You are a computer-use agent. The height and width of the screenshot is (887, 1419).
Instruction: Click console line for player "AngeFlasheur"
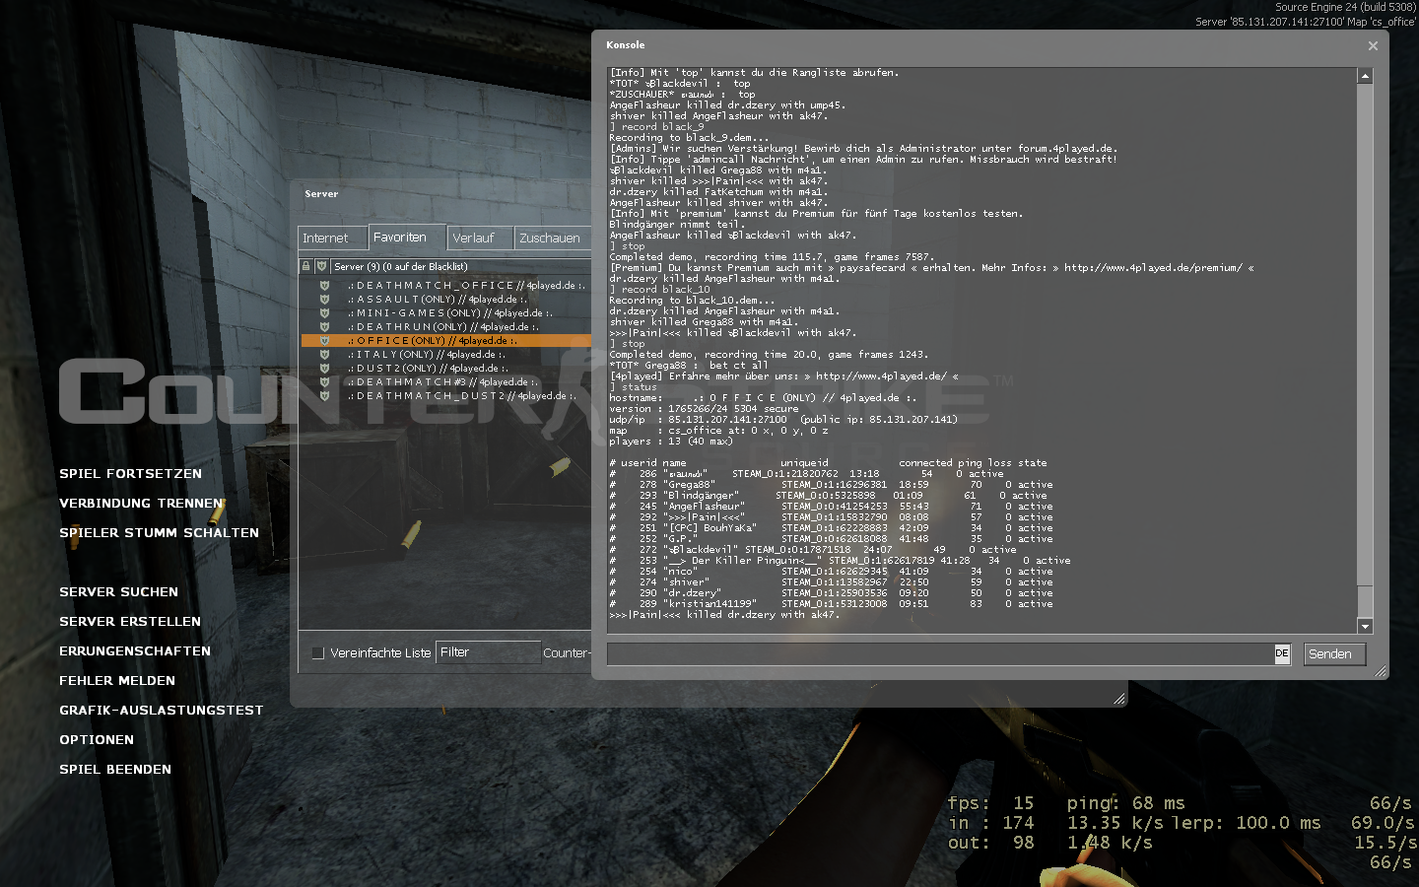tap(831, 507)
